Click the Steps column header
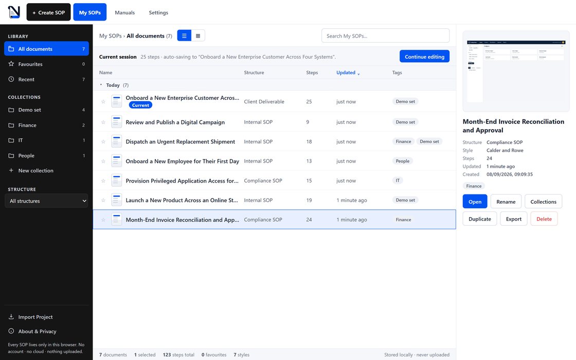The width and height of the screenshot is (576, 360). 312,73
